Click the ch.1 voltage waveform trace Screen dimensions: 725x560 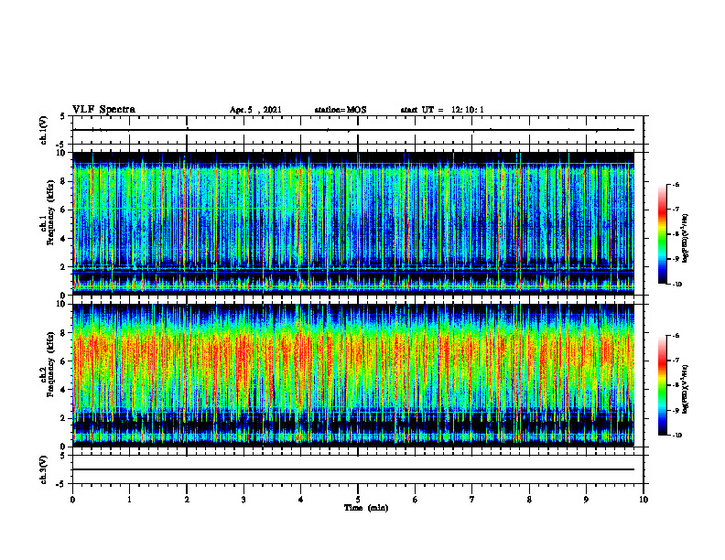353,130
